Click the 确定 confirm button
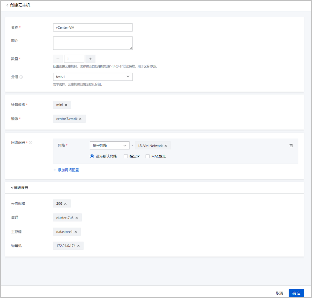The image size is (312, 298). 296,293
